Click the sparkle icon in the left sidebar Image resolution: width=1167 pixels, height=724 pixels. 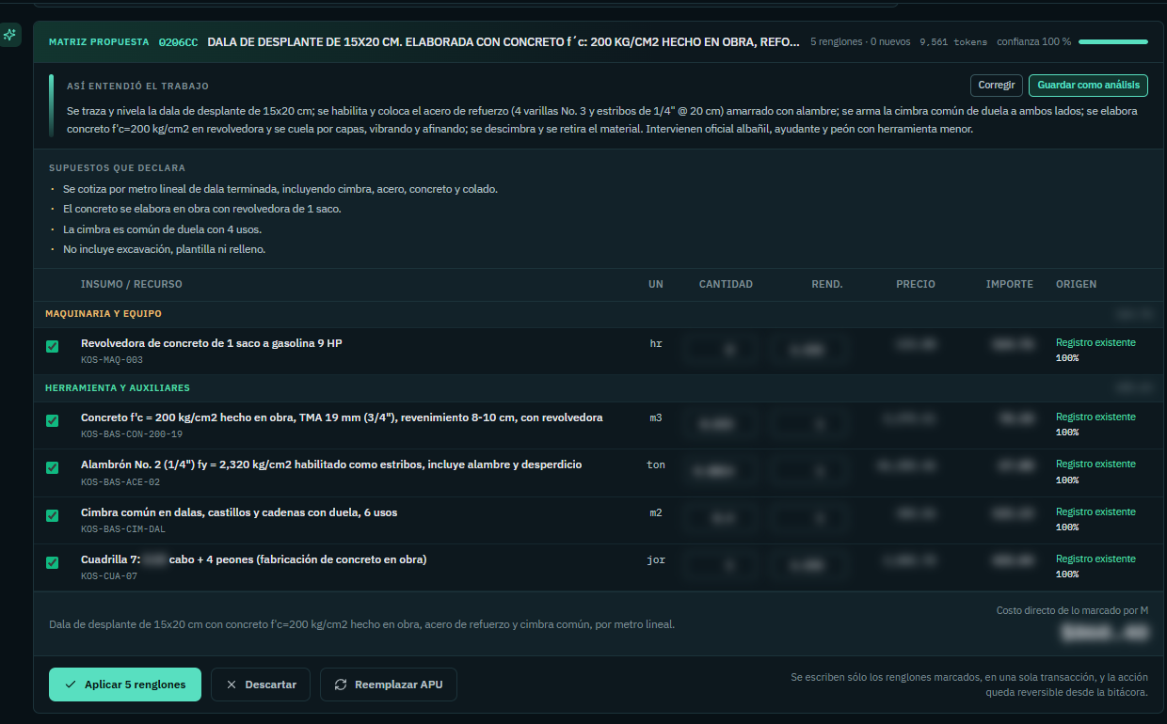coord(10,35)
